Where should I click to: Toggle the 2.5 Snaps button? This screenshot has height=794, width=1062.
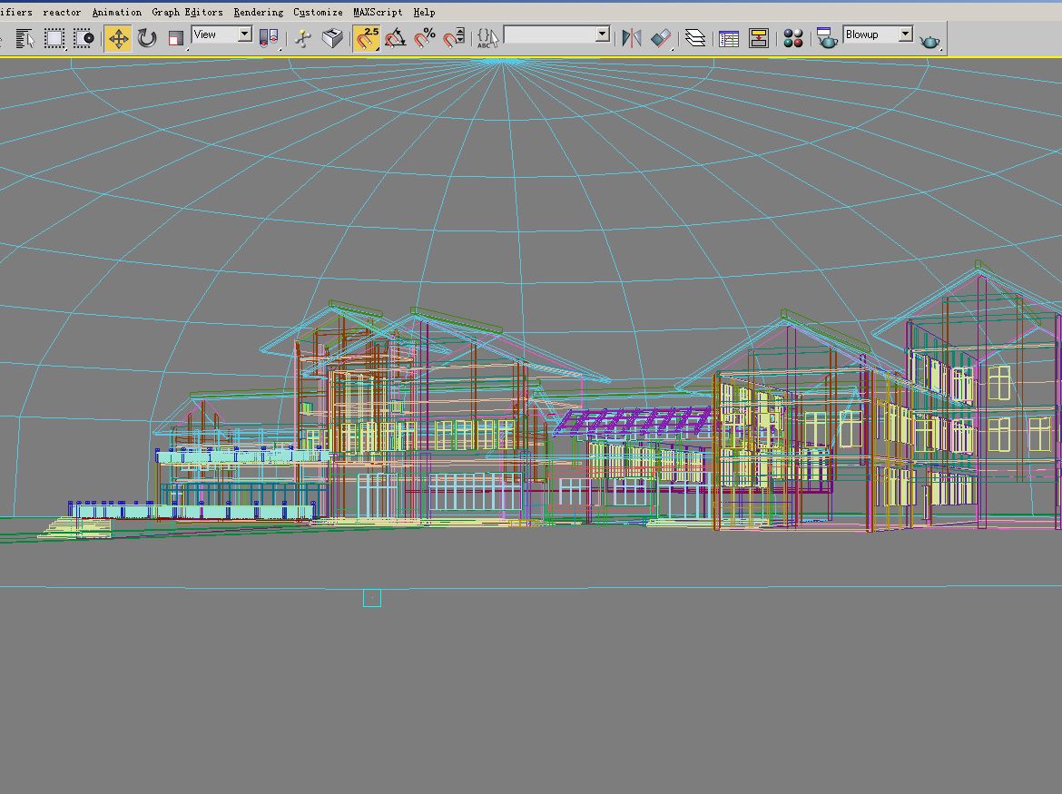pyautogui.click(x=367, y=38)
